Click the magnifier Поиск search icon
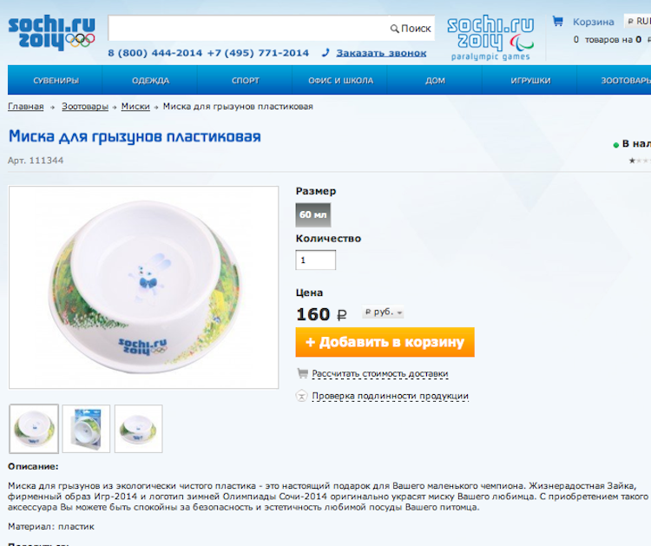Viewport: 651px width, 546px height. pos(394,29)
